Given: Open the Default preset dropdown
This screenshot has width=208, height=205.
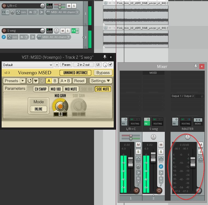Looking at the screenshot, I should [x=28, y=65].
